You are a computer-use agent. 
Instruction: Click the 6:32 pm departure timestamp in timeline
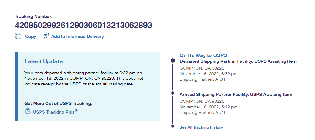(208, 74)
